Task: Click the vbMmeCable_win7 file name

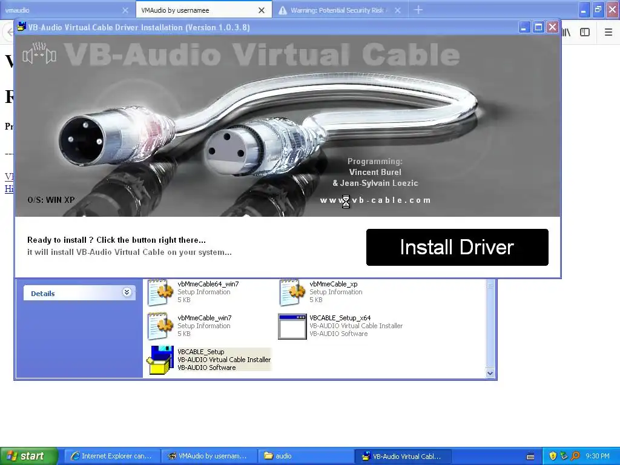Action: 205,317
